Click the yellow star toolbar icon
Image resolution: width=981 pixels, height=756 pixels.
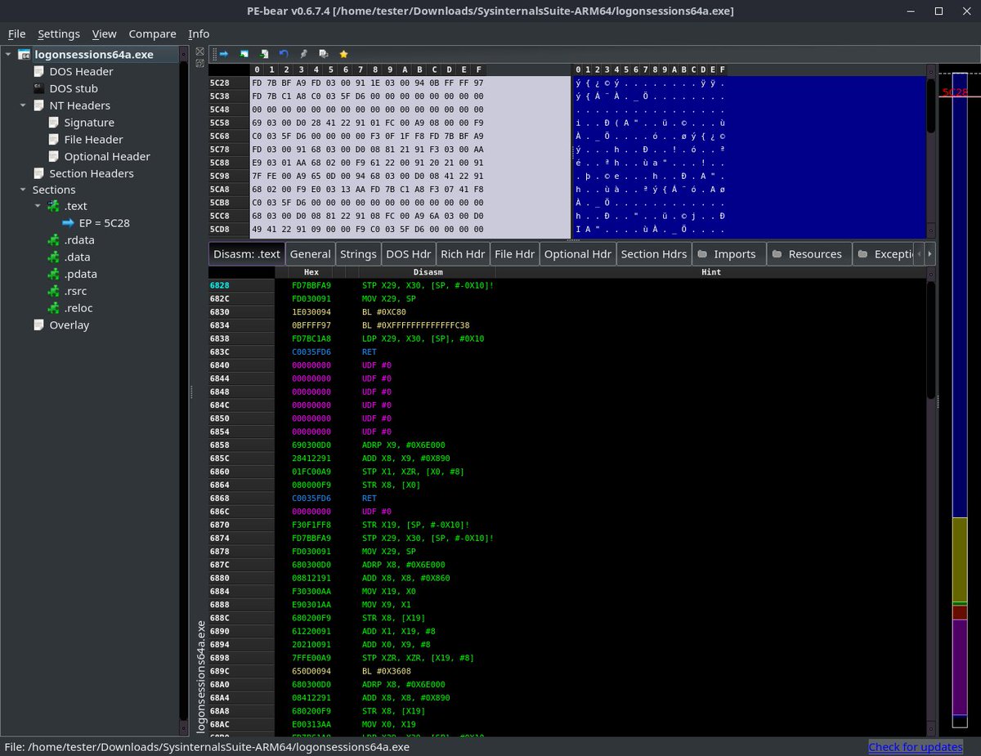343,54
